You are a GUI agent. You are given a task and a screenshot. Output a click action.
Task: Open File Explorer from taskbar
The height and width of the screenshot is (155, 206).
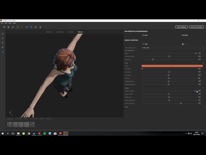point(18,133)
